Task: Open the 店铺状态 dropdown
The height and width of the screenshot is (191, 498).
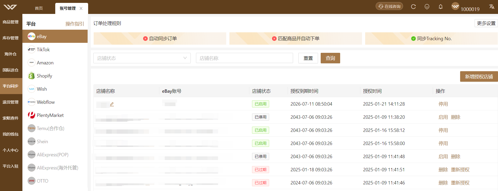Action: [x=142, y=58]
